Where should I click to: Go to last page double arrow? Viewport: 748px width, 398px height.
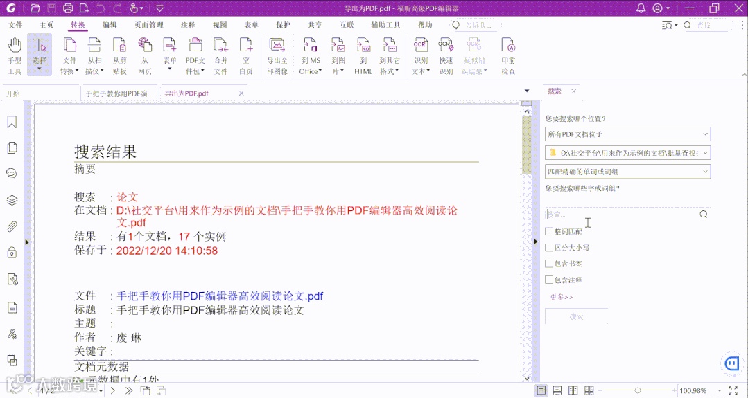129,390
